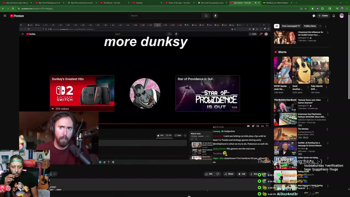Go to YouTube Premium home logo
This screenshot has height=197, width=350.
coord(17,16)
